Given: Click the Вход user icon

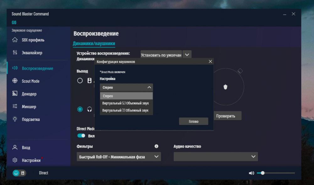Looking at the screenshot, I should (15, 148).
